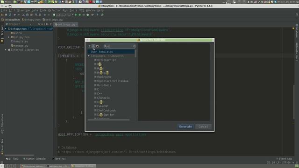
Task: Check the Autotools template checkbox
Action: coord(95,85)
